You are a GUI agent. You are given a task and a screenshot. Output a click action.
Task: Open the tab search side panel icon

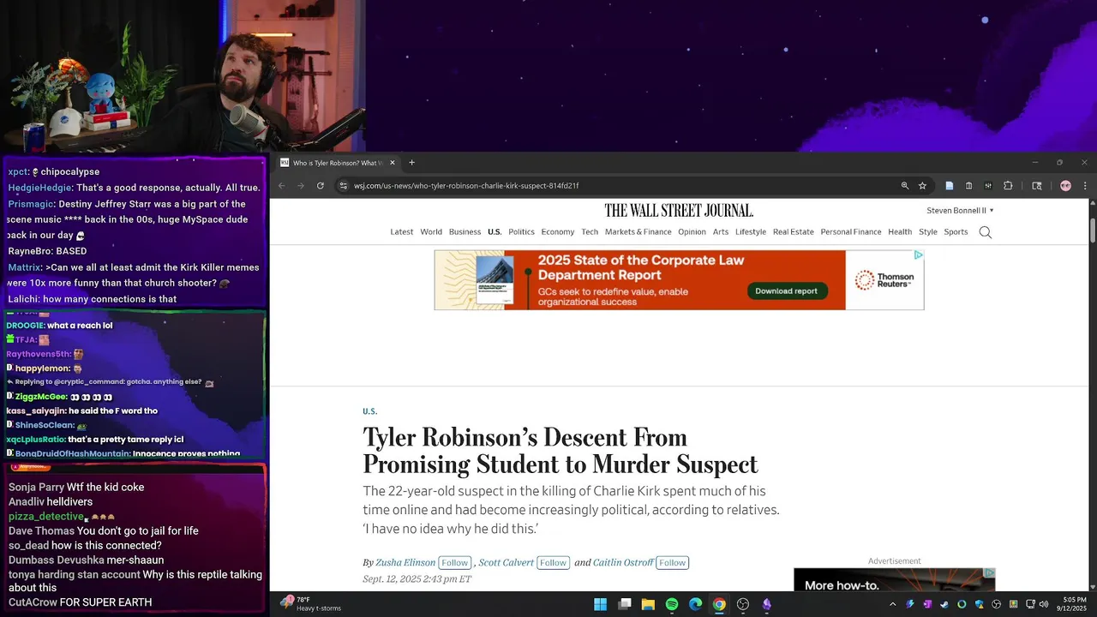(1036, 185)
